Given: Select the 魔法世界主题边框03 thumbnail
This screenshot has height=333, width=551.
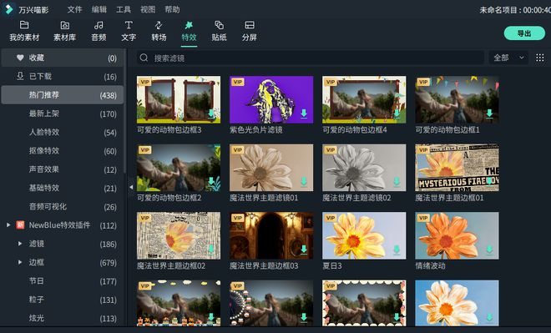Looking at the screenshot, I should 271,235.
